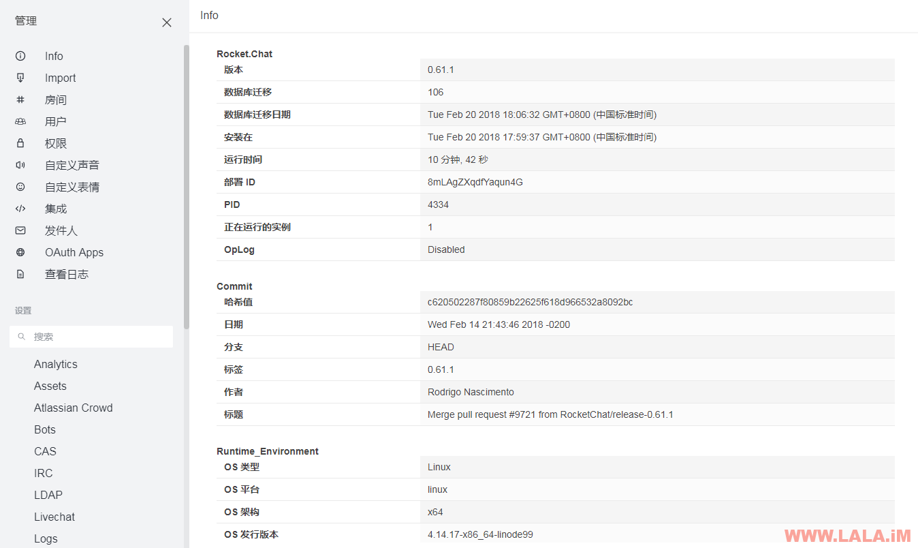The image size is (918, 548).
Task: Click PID value 4334
Action: [438, 204]
